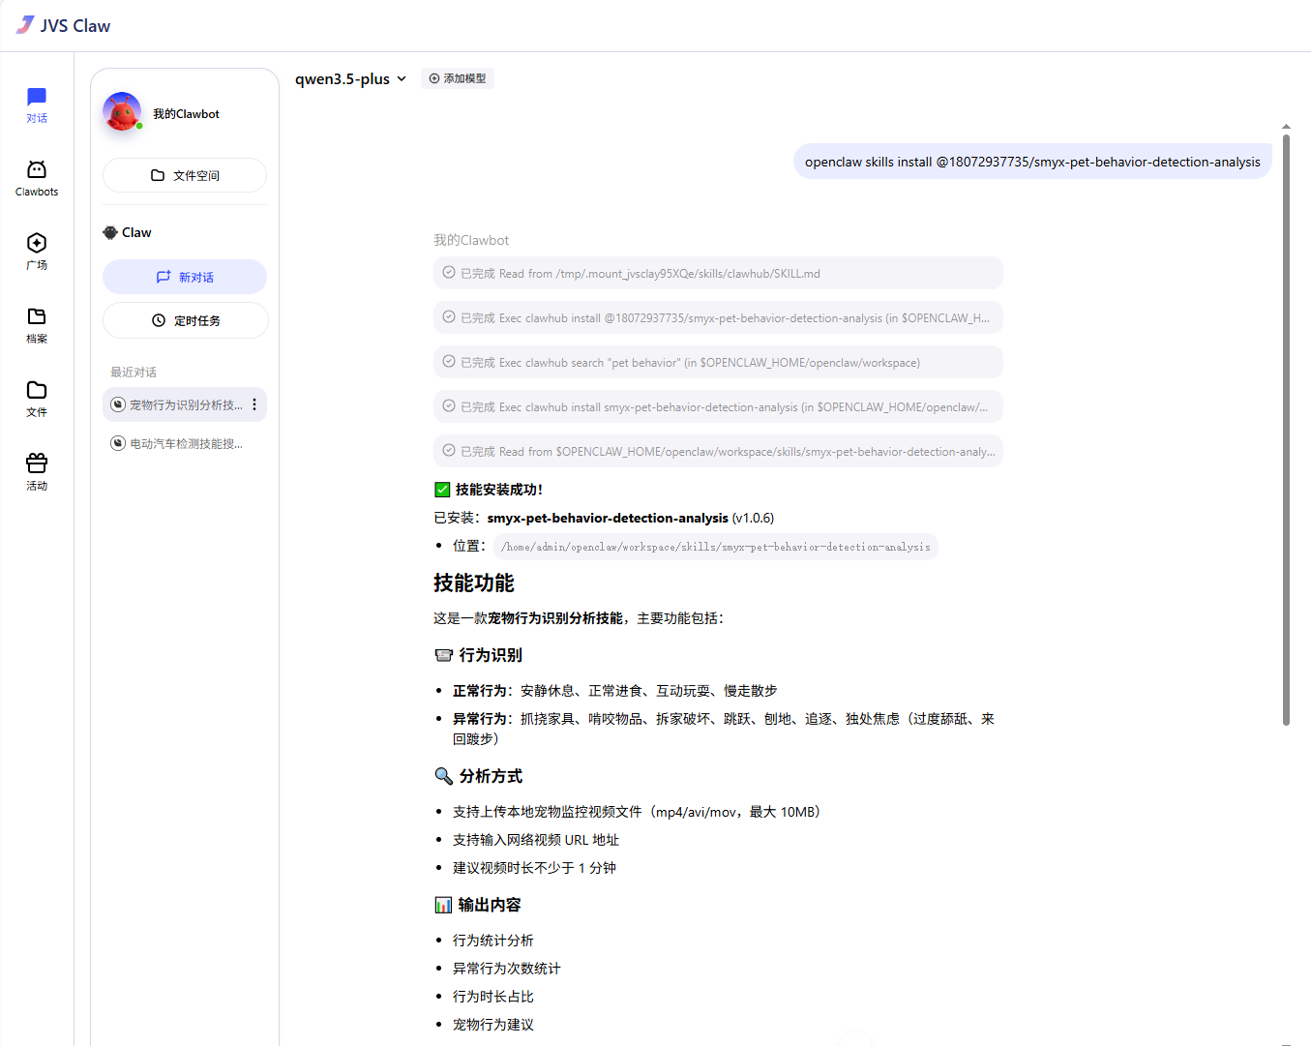Click the chat vertical scrollbar

(x=1286, y=430)
